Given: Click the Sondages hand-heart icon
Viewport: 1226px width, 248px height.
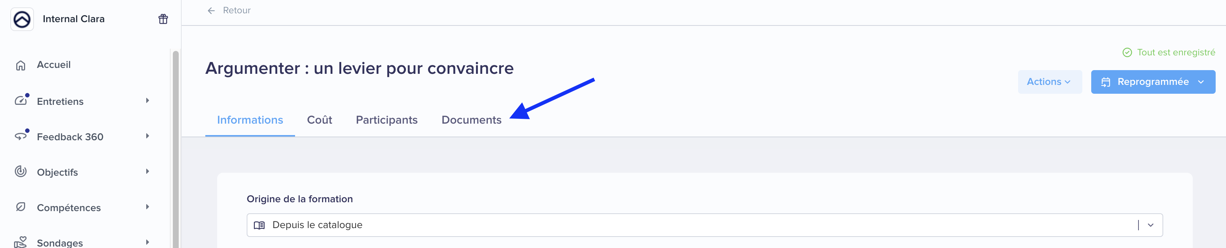Looking at the screenshot, I should (20, 242).
